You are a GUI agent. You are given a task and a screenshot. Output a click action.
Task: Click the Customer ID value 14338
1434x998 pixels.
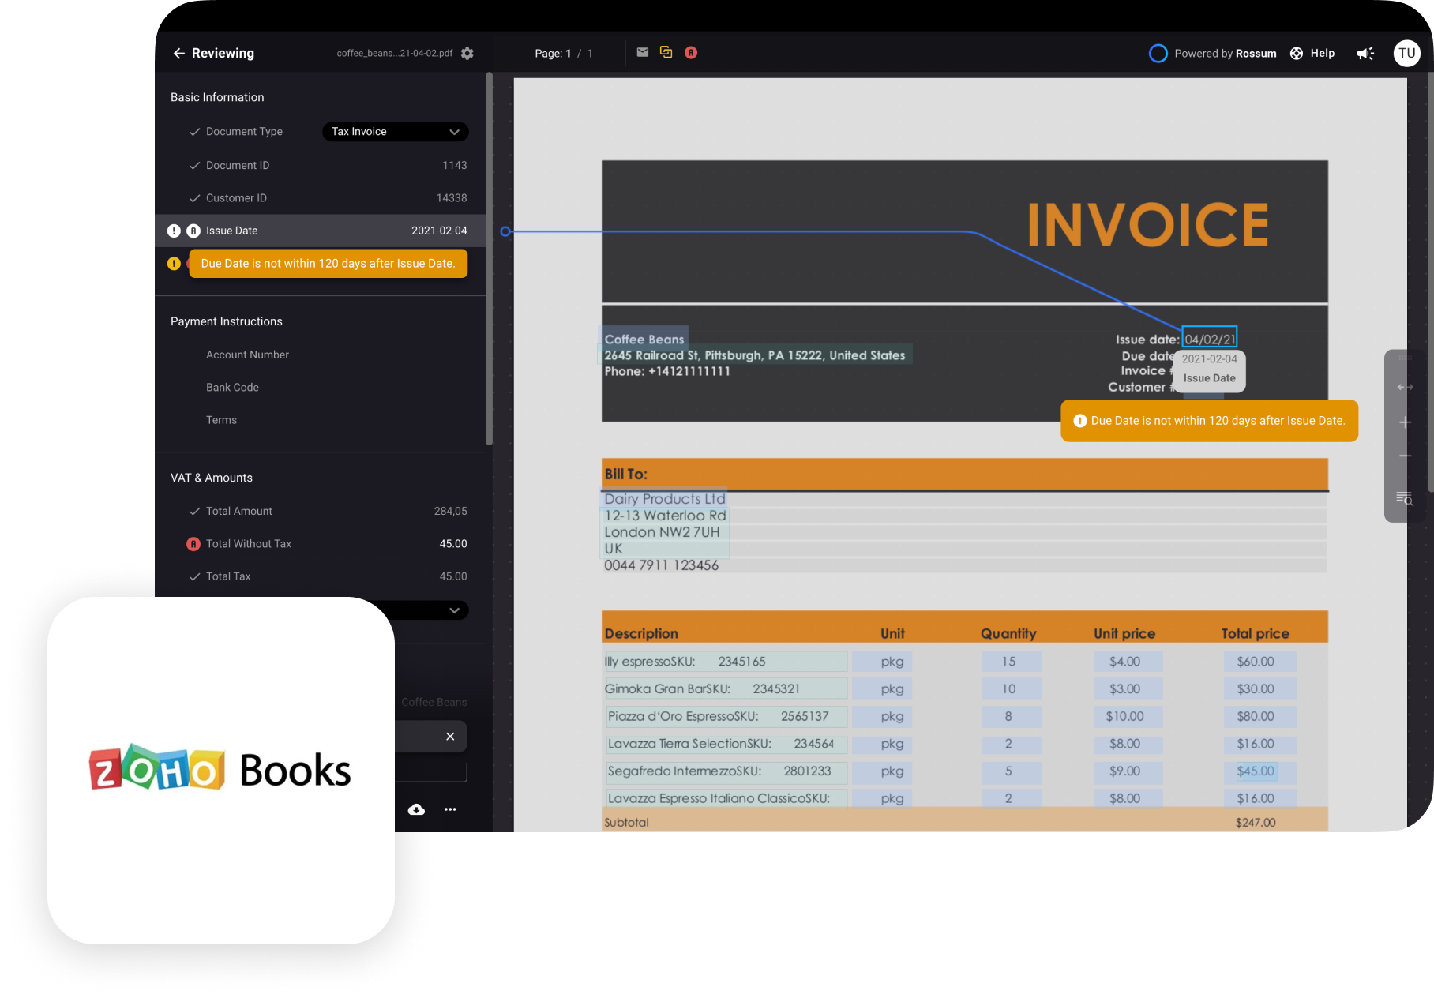click(x=452, y=198)
